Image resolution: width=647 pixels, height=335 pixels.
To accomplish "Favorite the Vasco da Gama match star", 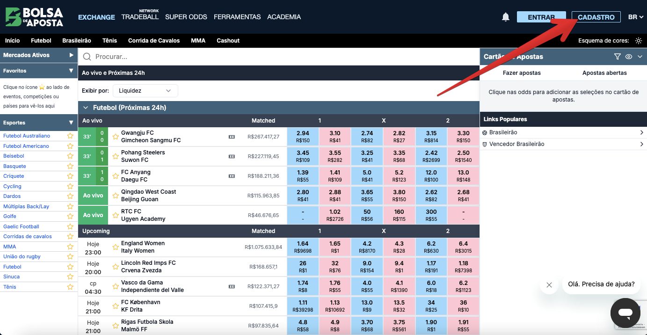I will tap(116, 286).
